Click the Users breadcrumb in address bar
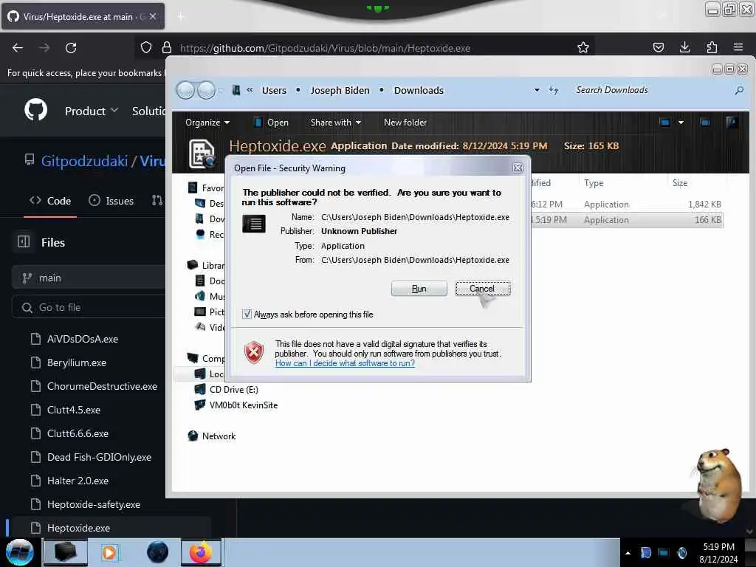This screenshot has height=567, width=756. pyautogui.click(x=274, y=90)
